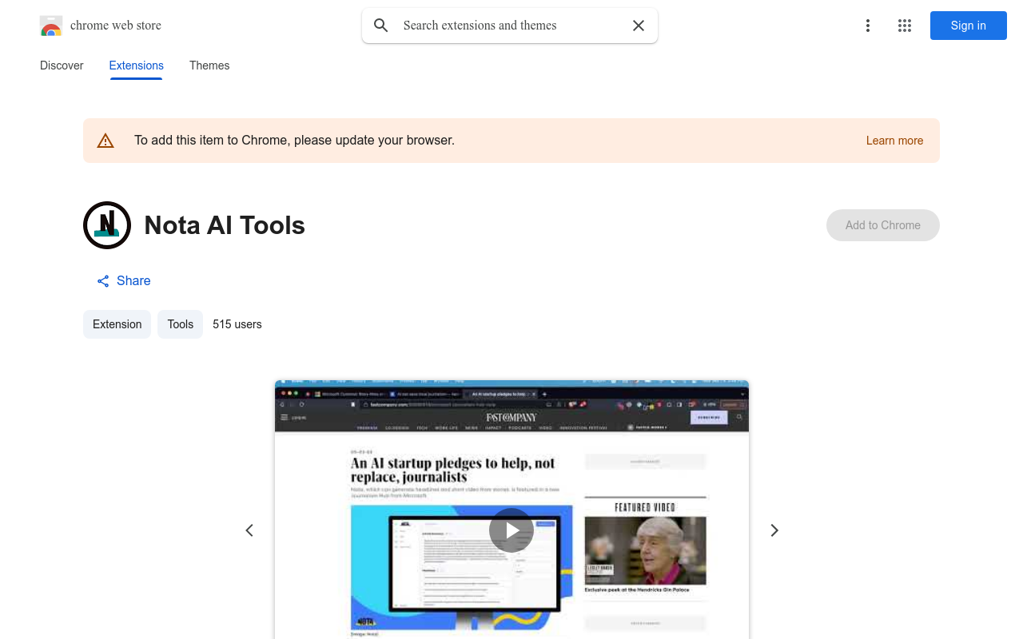Click the chrome web store title text
Screen dimensions: 1023x639
(x=116, y=26)
